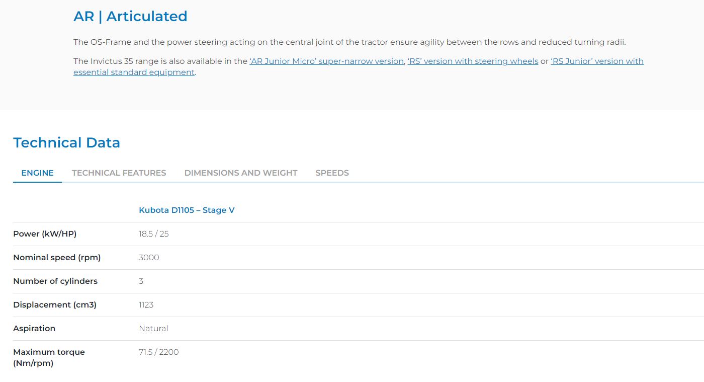Select the Dimensions and Weight tab
The height and width of the screenshot is (382, 704).
tap(241, 173)
